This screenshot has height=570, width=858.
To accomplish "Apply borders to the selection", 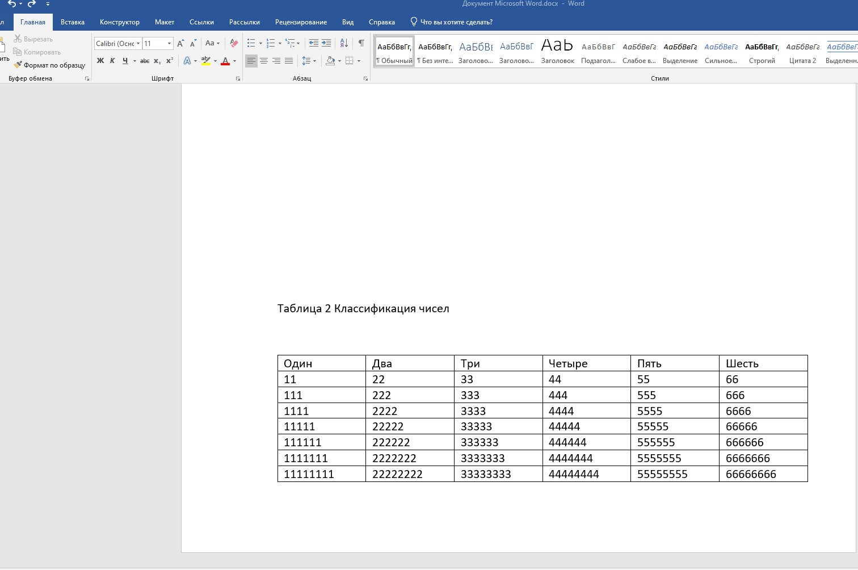I will click(349, 61).
